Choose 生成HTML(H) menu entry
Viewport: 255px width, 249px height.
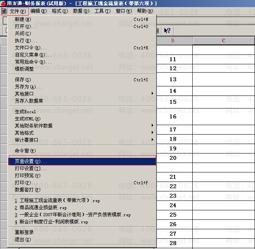pyautogui.click(x=82, y=119)
